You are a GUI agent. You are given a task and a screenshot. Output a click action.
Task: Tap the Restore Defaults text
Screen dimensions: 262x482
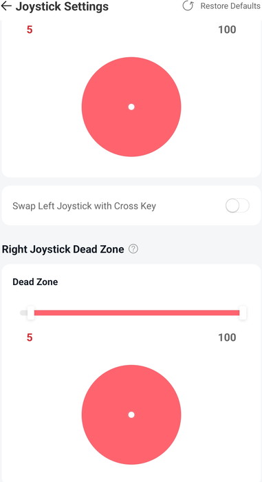(x=230, y=6)
